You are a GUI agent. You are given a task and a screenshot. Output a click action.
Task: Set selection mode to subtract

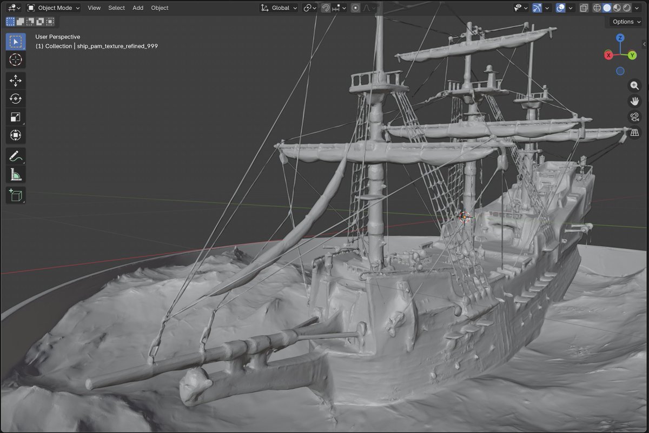click(30, 22)
